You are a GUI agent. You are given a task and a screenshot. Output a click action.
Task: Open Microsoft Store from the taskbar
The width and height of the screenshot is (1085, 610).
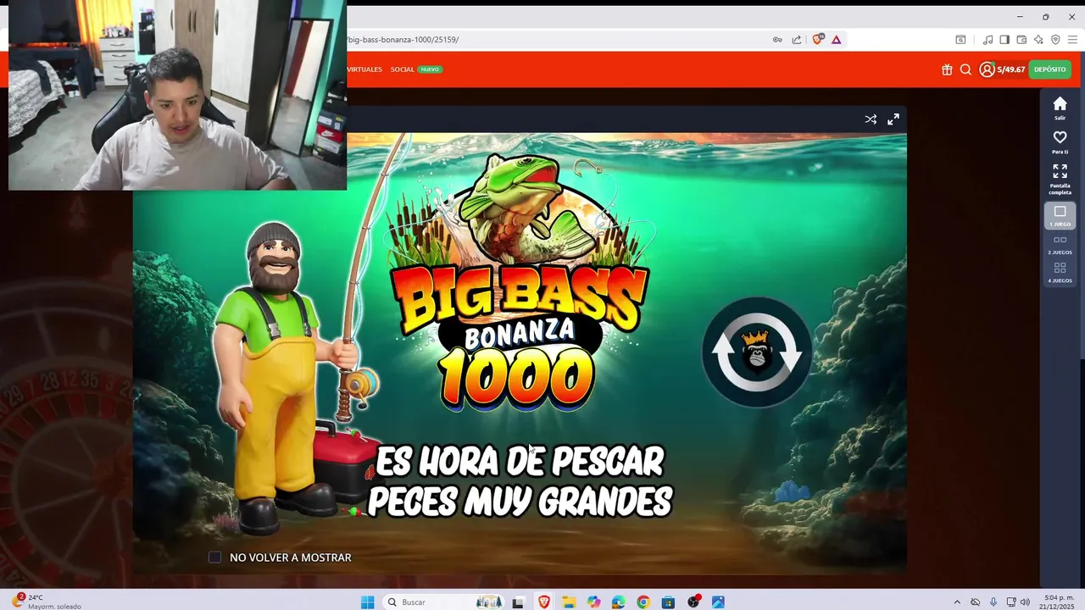coord(669,602)
